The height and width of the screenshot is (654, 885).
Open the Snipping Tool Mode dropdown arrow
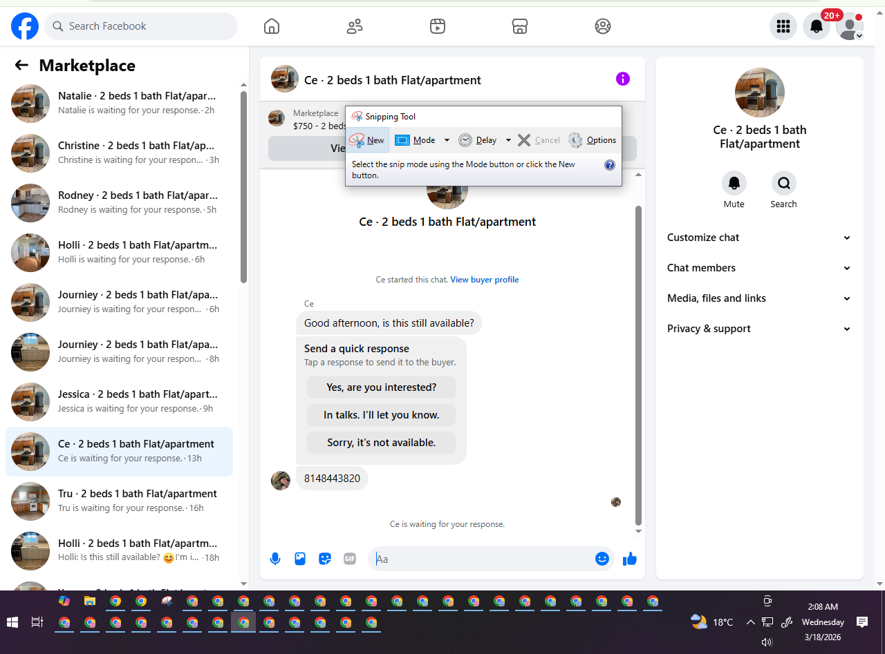coord(447,140)
